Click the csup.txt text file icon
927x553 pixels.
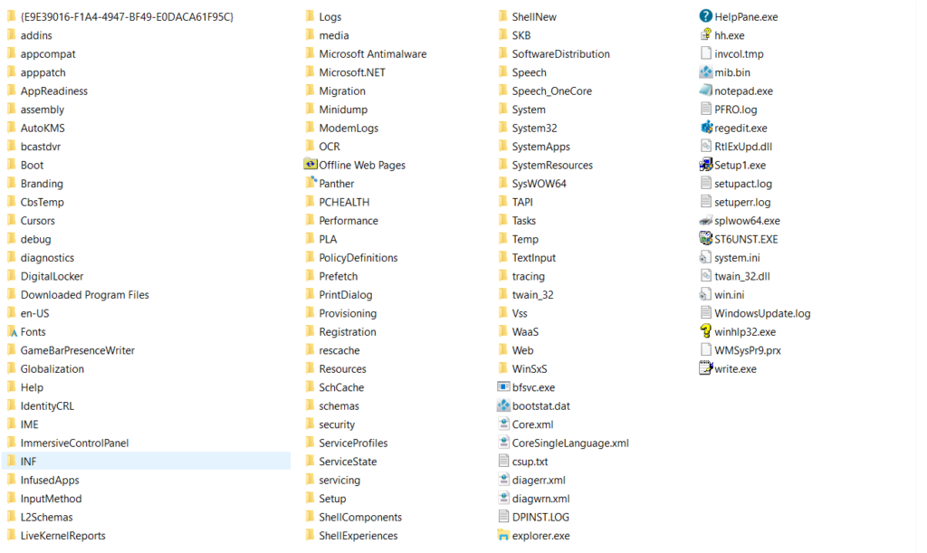pos(503,461)
